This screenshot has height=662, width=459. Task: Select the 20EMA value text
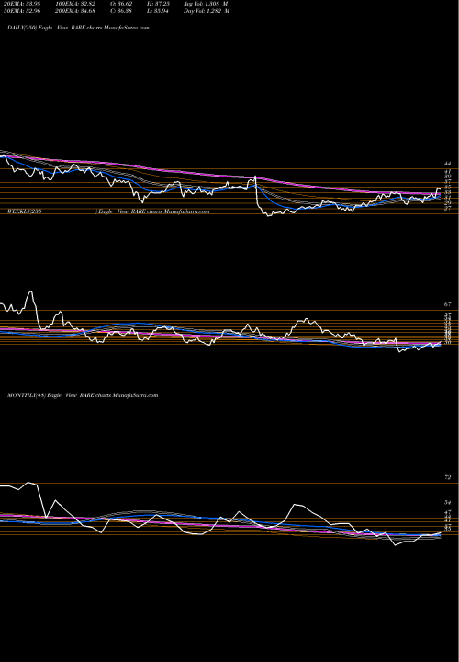(20, 4)
